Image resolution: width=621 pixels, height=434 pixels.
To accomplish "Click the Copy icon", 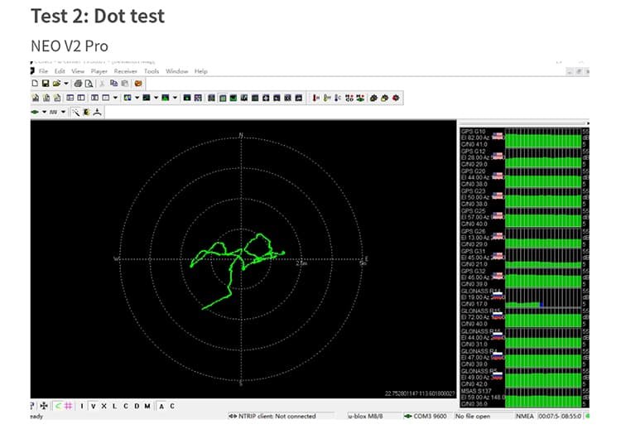I will tap(113, 83).
